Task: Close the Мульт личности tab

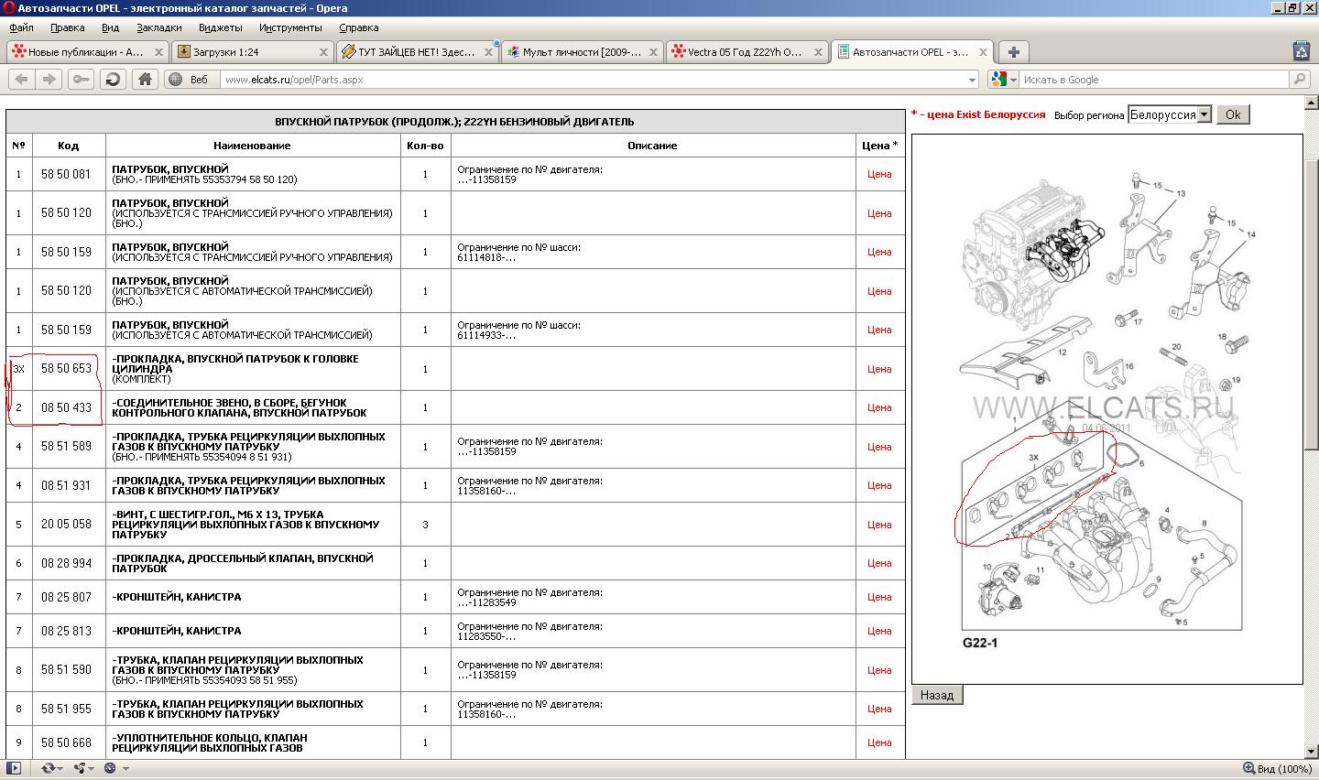Action: (653, 52)
